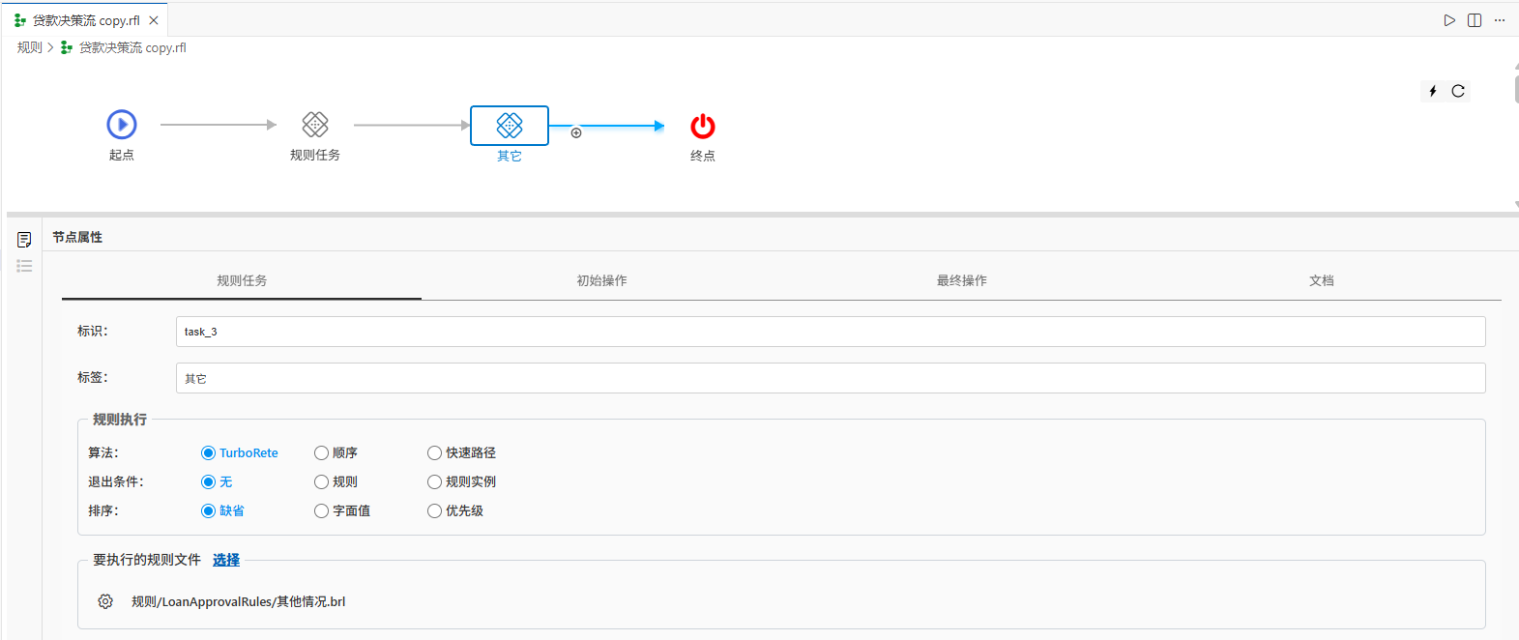1519x640 pixels.
Task: Click the lightning bolt icon in canvas toolbar
Action: tap(1433, 91)
